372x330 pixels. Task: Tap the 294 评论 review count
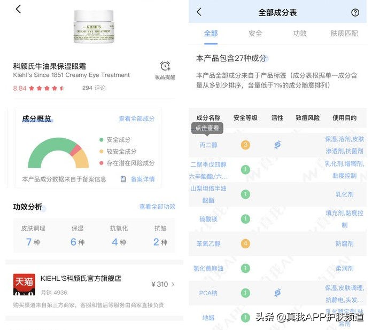[x=94, y=88]
